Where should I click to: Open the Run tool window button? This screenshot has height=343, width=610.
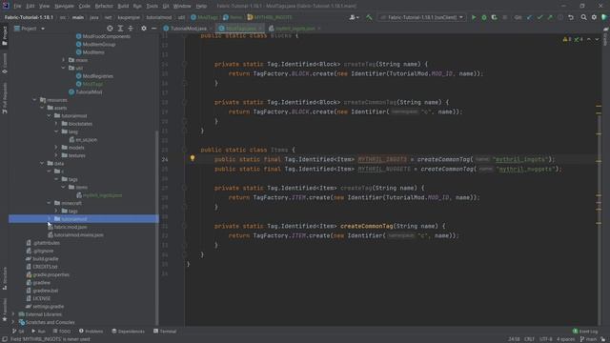click(38, 332)
